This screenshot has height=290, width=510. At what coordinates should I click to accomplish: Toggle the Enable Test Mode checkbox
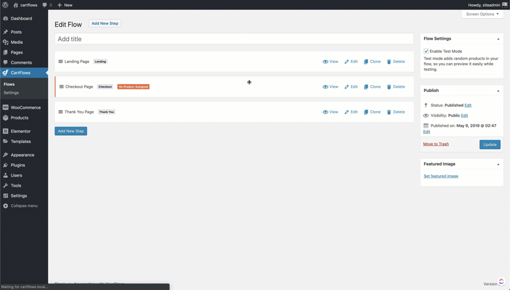426,51
